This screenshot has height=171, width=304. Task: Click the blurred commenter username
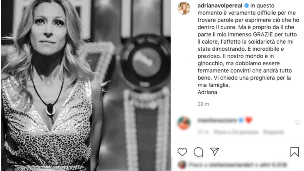click(217, 120)
